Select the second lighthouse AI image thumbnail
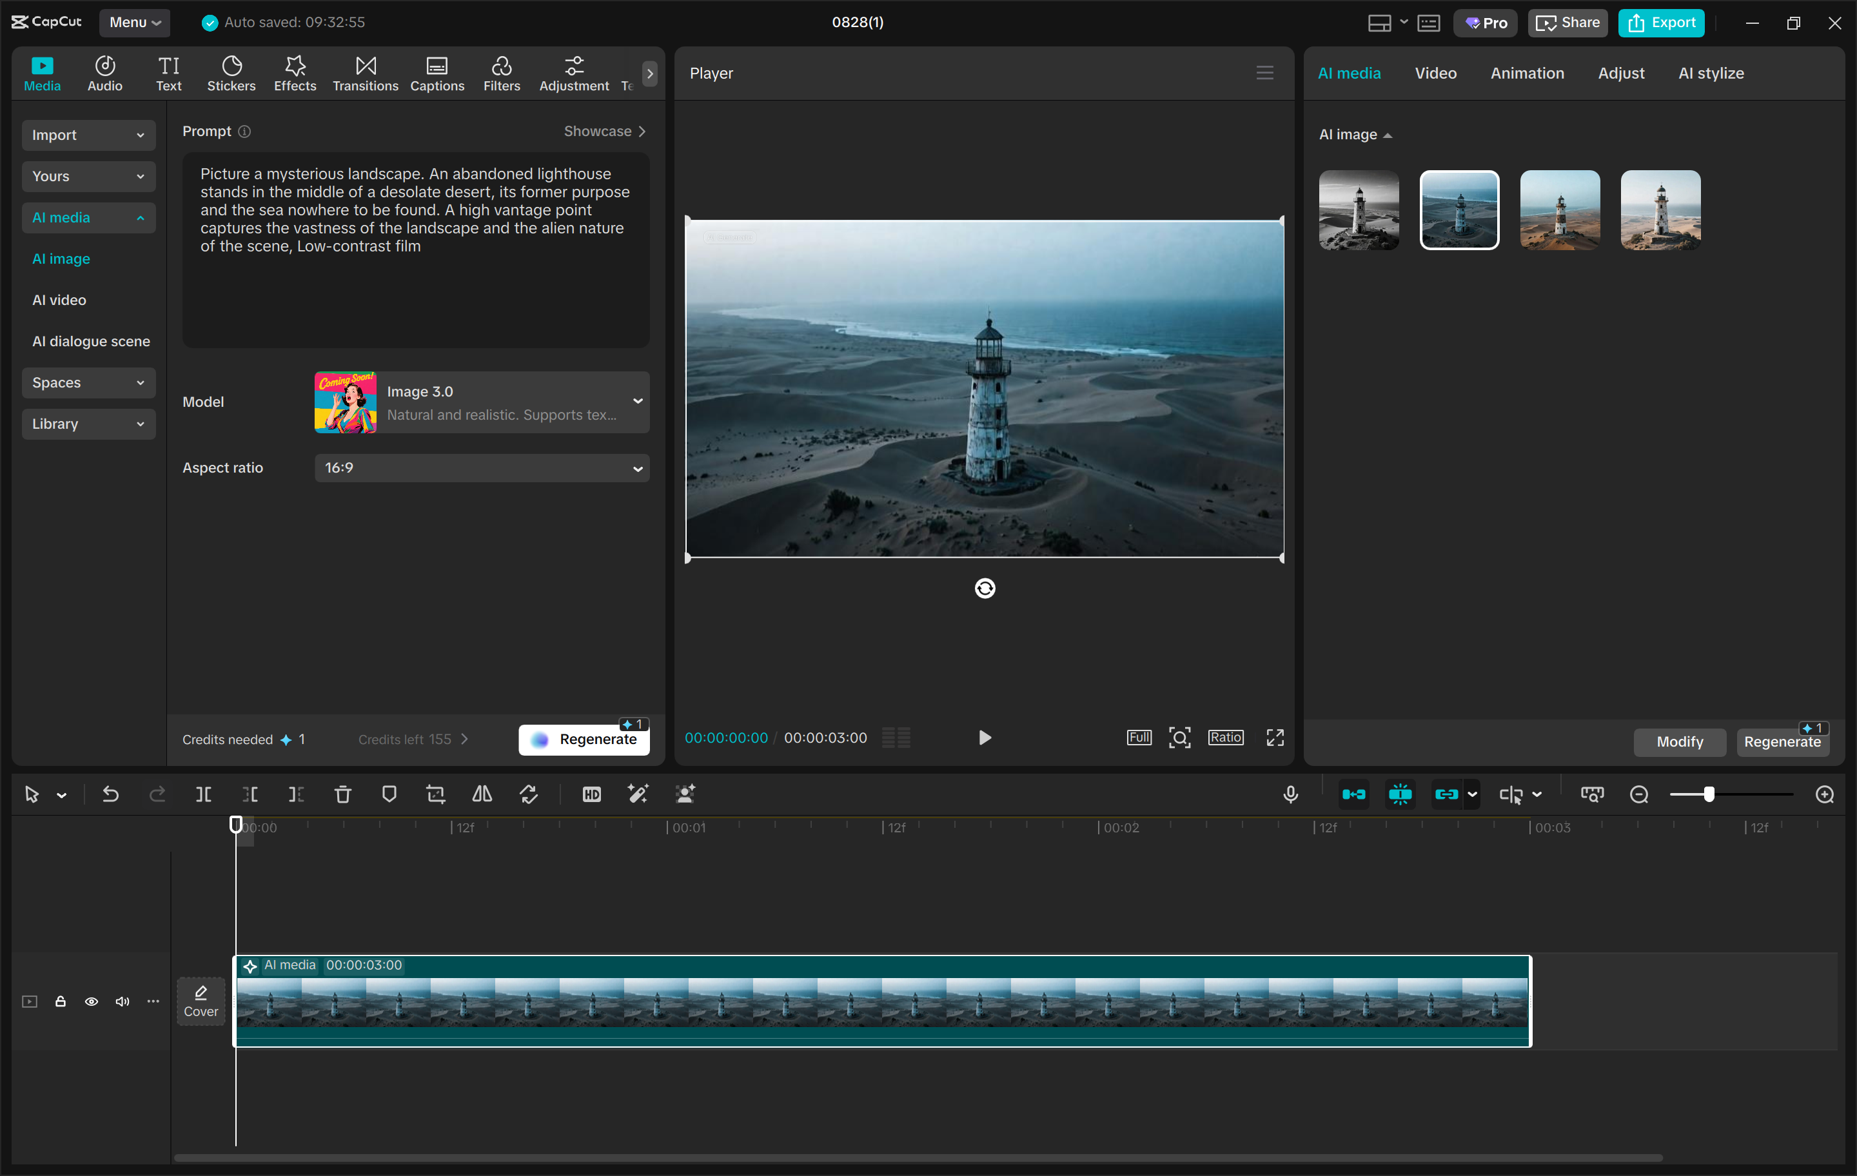The width and height of the screenshot is (1857, 1176). click(x=1459, y=210)
